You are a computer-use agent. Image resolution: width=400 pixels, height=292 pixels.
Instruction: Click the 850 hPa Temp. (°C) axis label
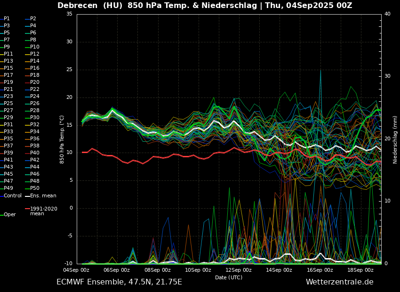62,139
